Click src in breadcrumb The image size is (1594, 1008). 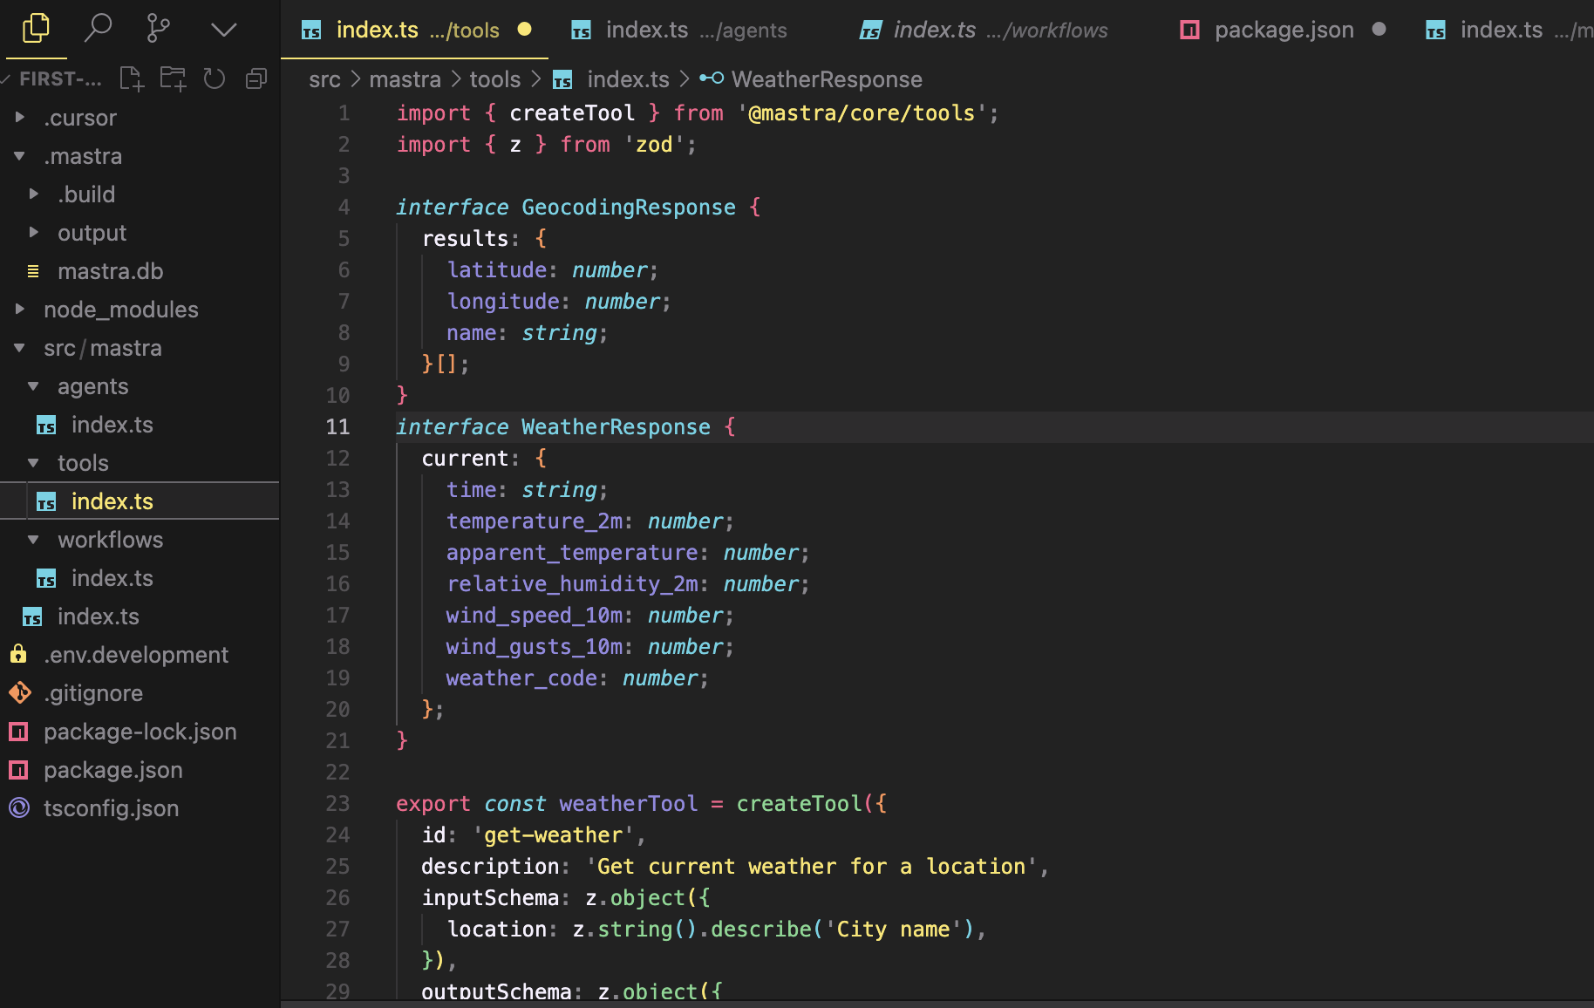pos(324,79)
